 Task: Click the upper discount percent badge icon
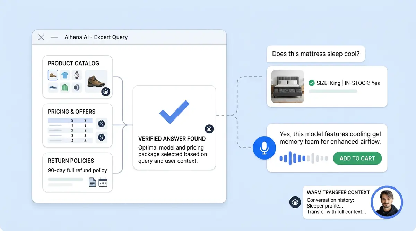click(x=102, y=124)
